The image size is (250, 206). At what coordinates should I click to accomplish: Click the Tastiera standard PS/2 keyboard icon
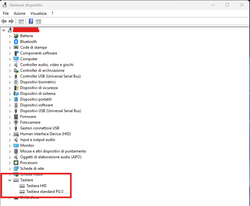coord(22,192)
